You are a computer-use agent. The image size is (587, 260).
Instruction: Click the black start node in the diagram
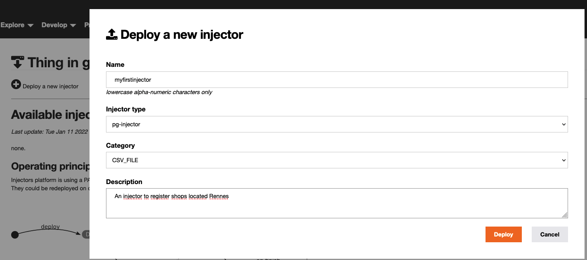(15, 235)
